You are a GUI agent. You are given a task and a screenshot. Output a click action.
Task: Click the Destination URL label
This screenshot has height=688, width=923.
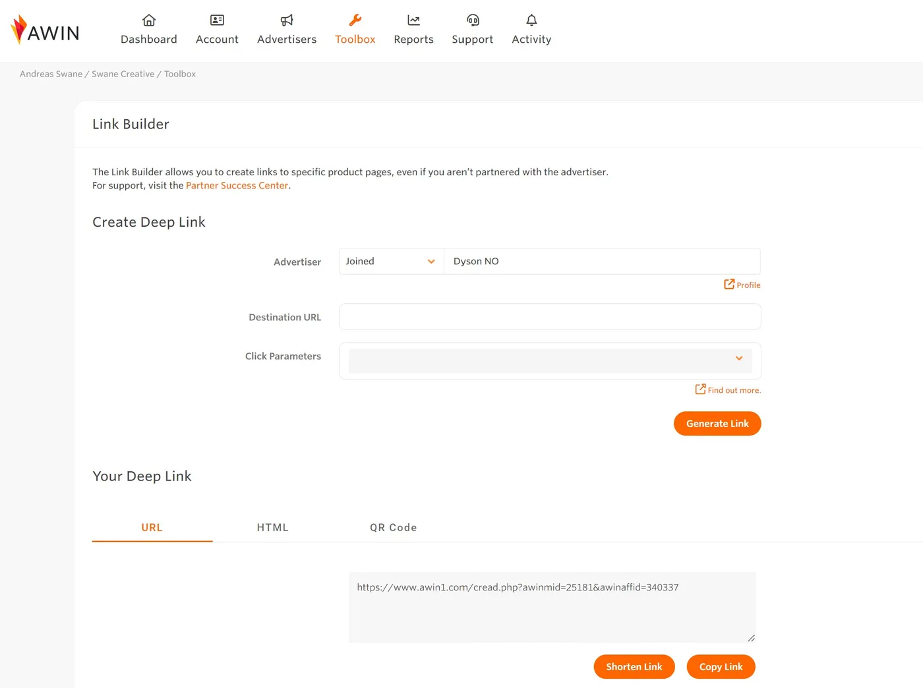(285, 318)
